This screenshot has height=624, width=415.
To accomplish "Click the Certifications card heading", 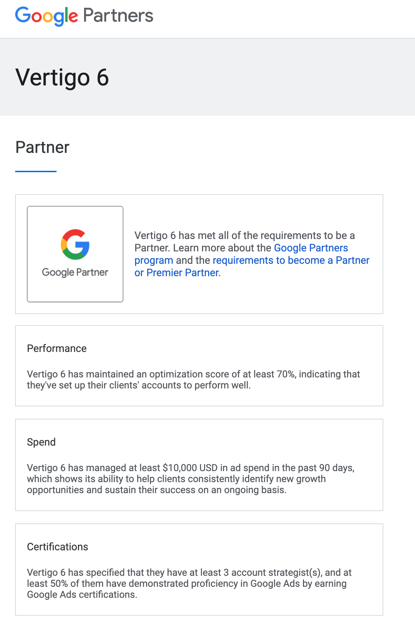I will (x=58, y=547).
